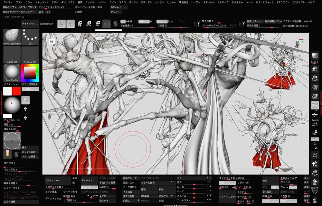Viewport: 322px width, 206px height.
Task: Click the draw size S dial icon
Action: (x=196, y=24)
